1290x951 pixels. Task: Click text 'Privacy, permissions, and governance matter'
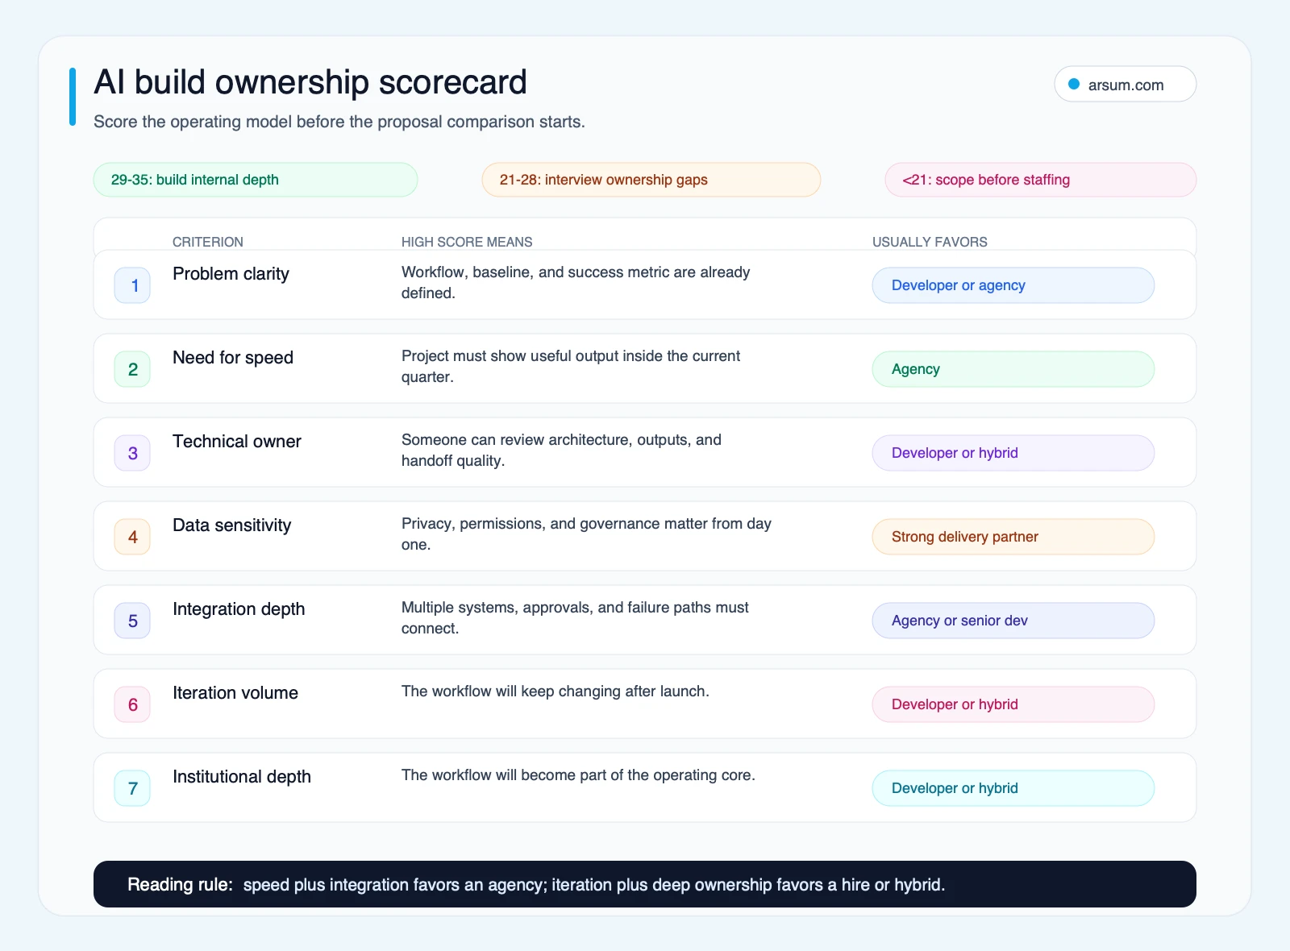pyautogui.click(x=552, y=524)
